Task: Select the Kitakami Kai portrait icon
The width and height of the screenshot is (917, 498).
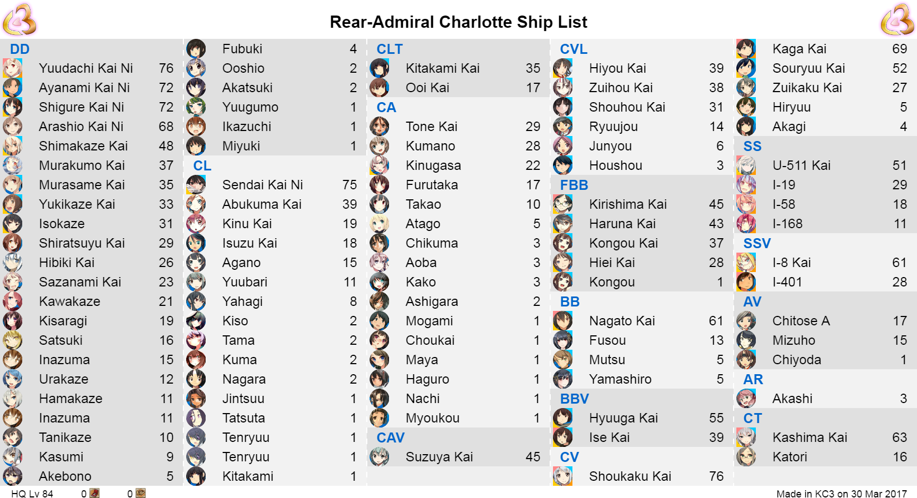Action: pyautogui.click(x=379, y=68)
